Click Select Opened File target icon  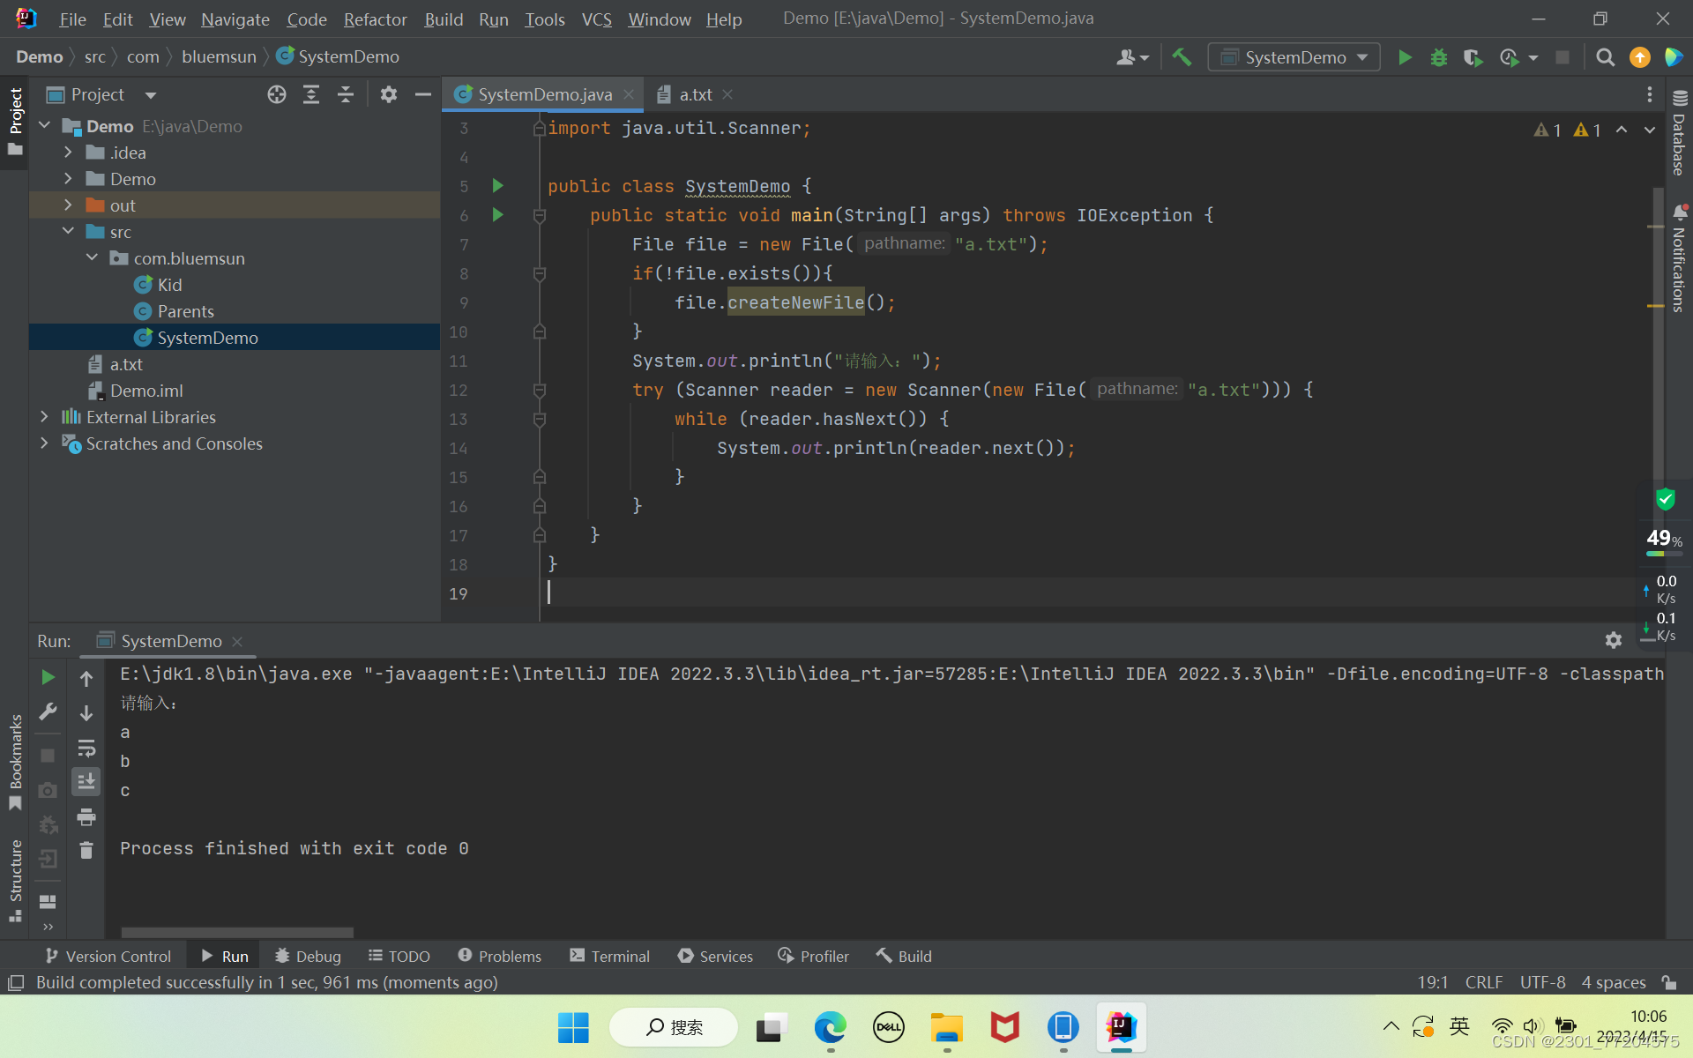277,94
